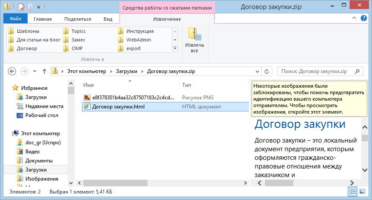Expand the extract destination folder gallery

[175, 48]
